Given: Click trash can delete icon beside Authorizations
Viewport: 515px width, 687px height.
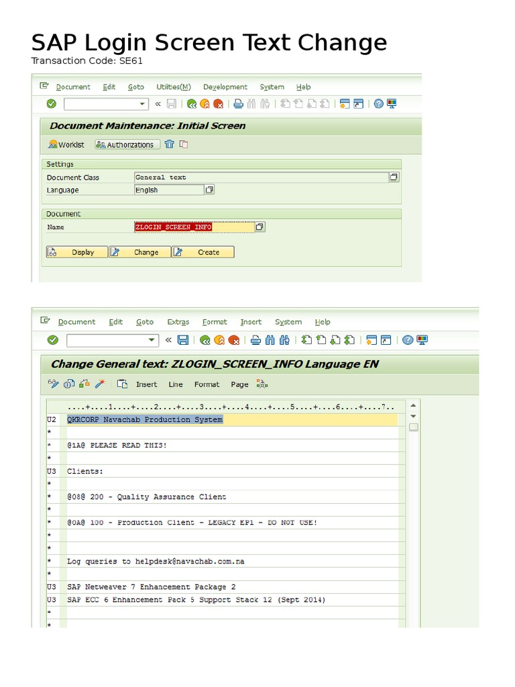Looking at the screenshot, I should (x=170, y=144).
